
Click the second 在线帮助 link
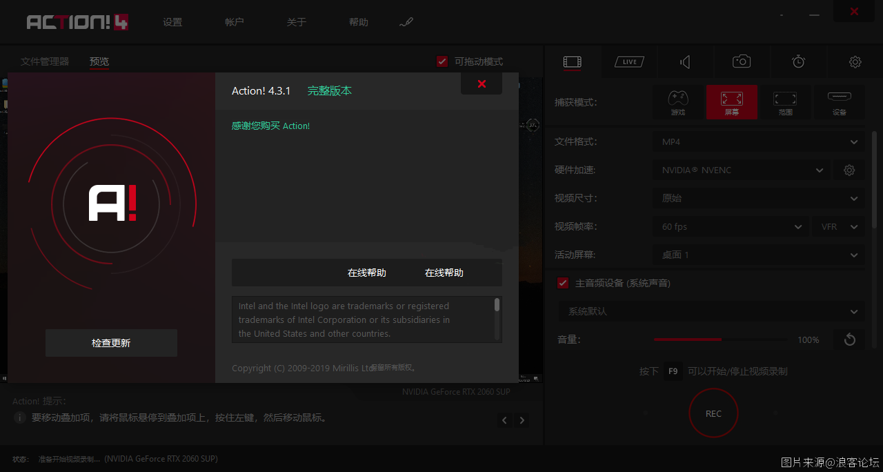click(x=444, y=273)
